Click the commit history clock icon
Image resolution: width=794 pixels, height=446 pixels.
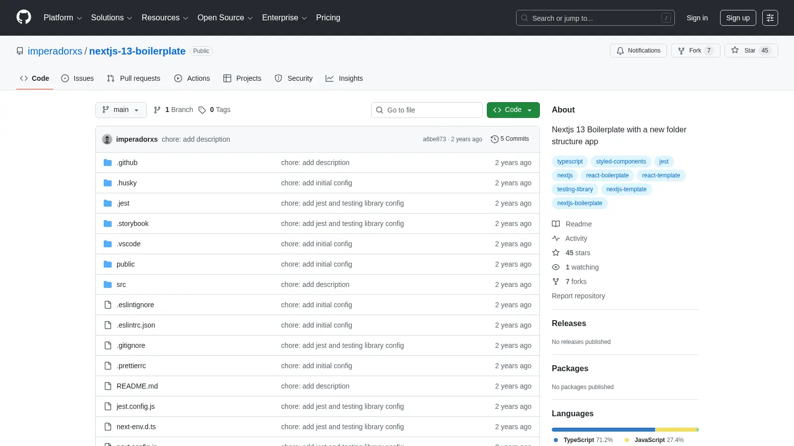(494, 139)
